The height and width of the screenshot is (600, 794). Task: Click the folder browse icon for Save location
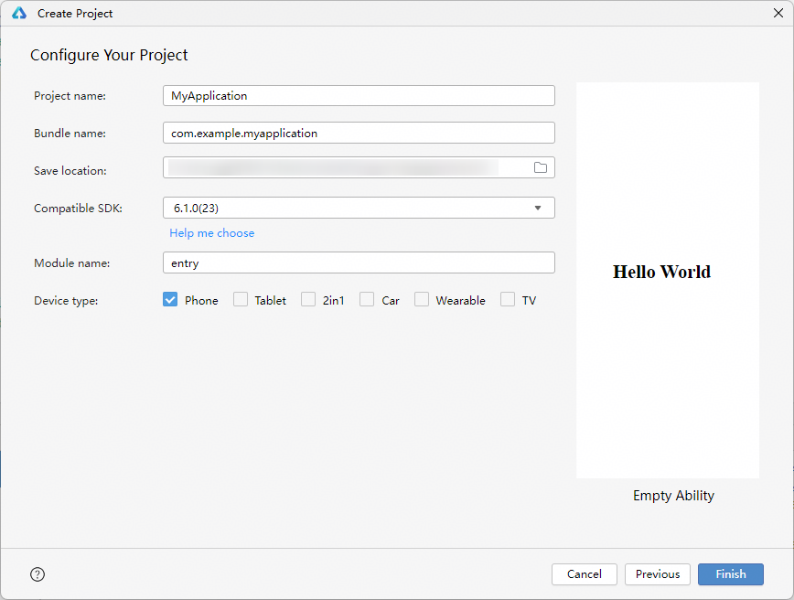[541, 167]
